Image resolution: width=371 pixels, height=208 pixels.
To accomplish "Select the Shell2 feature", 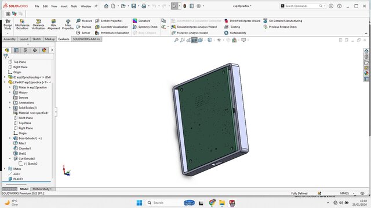I will pos(20,154).
